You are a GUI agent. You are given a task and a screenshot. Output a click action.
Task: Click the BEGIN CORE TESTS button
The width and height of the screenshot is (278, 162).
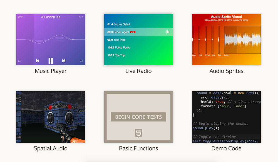point(138,117)
